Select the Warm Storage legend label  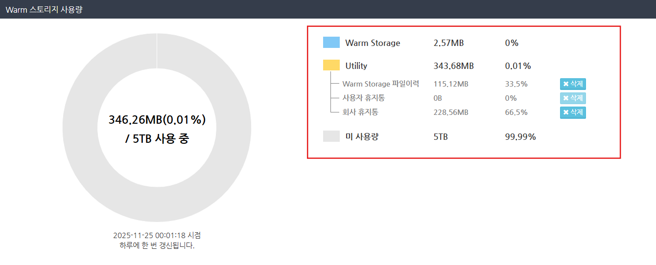[x=373, y=43]
